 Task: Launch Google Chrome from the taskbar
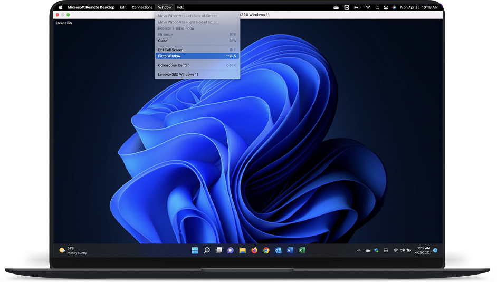266,250
